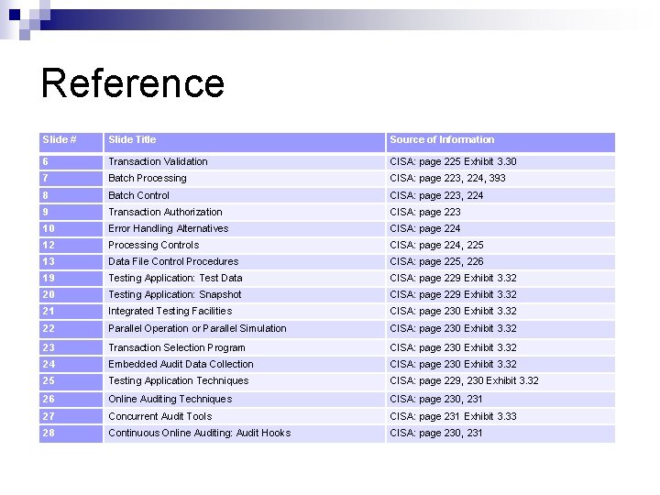Click slide number 22 cell
The image size is (660, 495).
point(71,329)
